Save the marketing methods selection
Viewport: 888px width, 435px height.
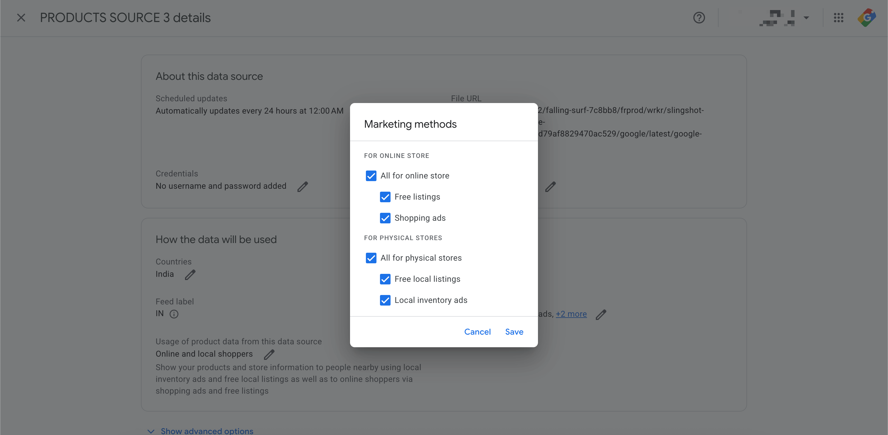(514, 332)
